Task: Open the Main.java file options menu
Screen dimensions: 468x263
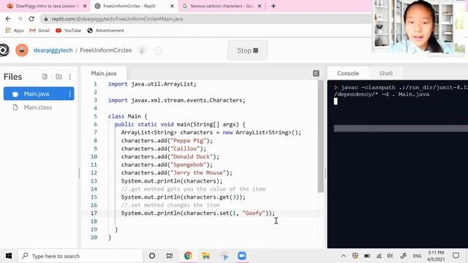Action: click(x=70, y=94)
